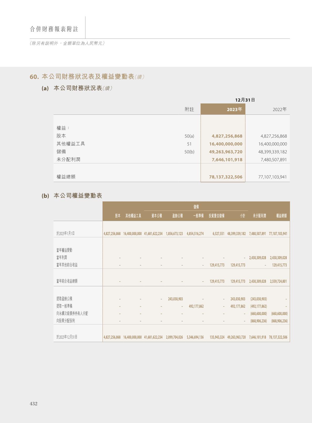Click the 當年綜合收益總額 row label
312x423 pixels.
[x=67, y=281]
